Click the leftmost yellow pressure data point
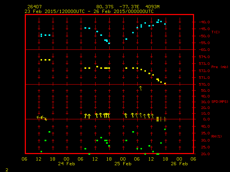Image resolution: width=230 pixels, height=172 pixels. pyautogui.click(x=41, y=60)
